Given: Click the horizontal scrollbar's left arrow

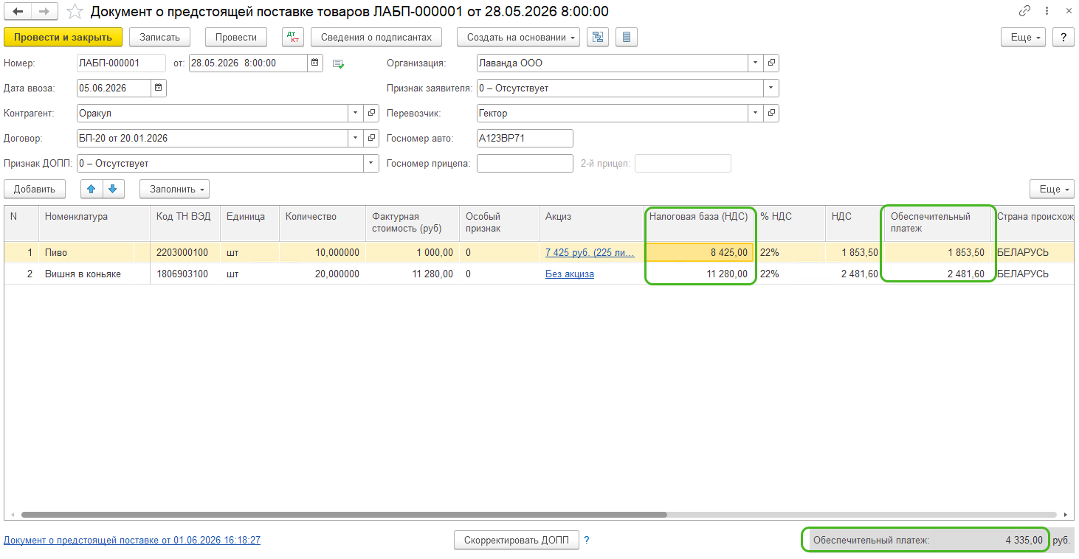Looking at the screenshot, I should (x=13, y=515).
